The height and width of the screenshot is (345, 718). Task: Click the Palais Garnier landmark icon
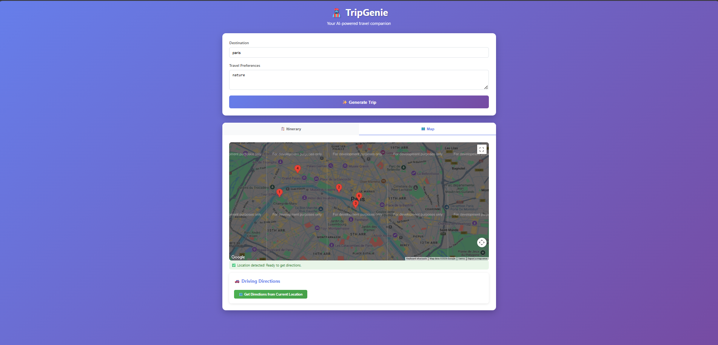[x=331, y=166]
